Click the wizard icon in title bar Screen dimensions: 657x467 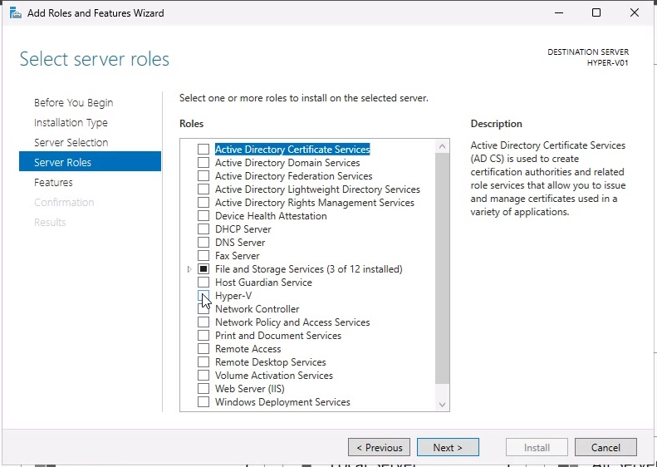16,13
